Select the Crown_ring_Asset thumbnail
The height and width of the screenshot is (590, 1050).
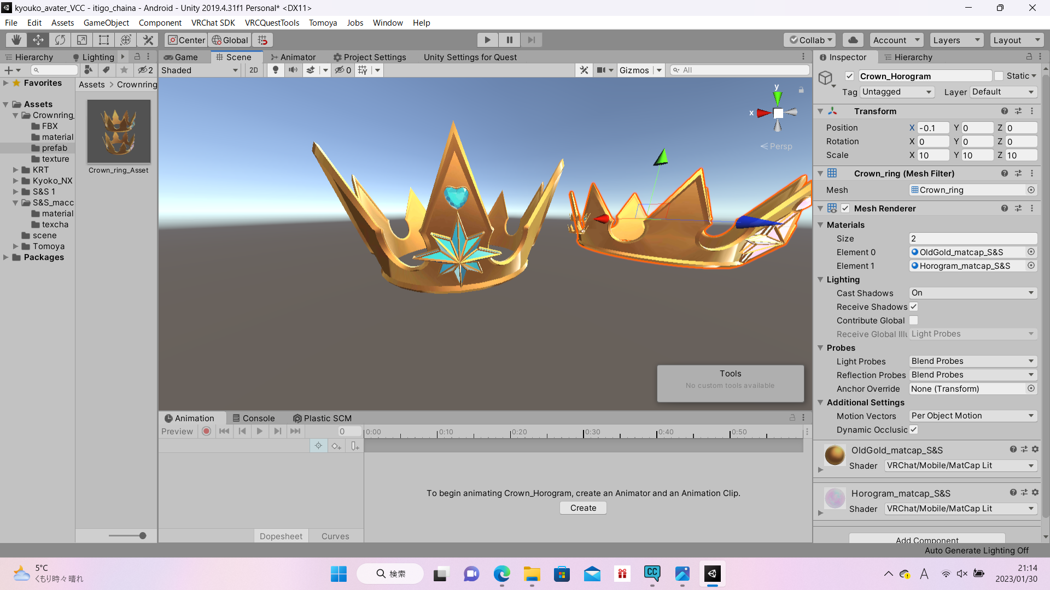118,131
